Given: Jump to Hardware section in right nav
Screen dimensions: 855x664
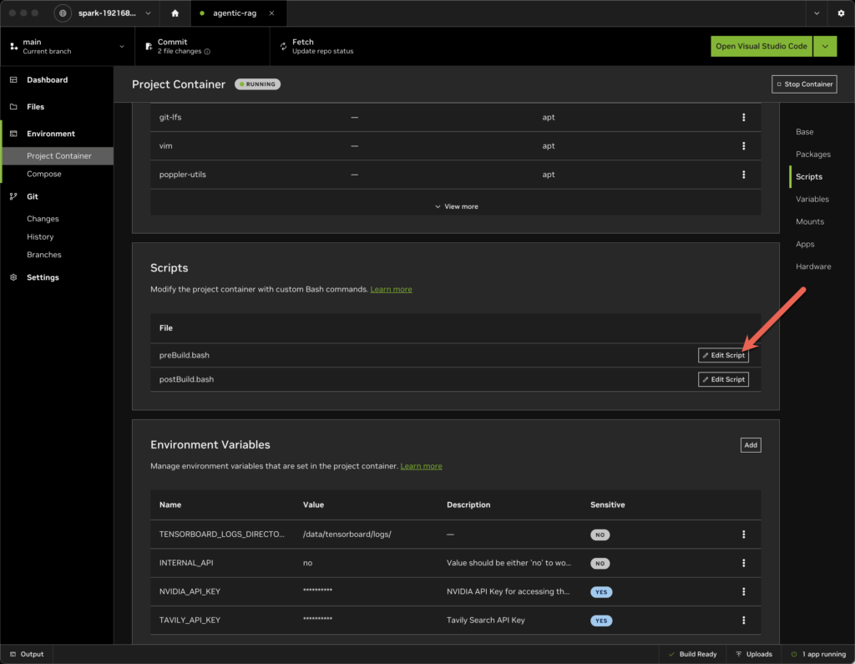Looking at the screenshot, I should tap(812, 266).
